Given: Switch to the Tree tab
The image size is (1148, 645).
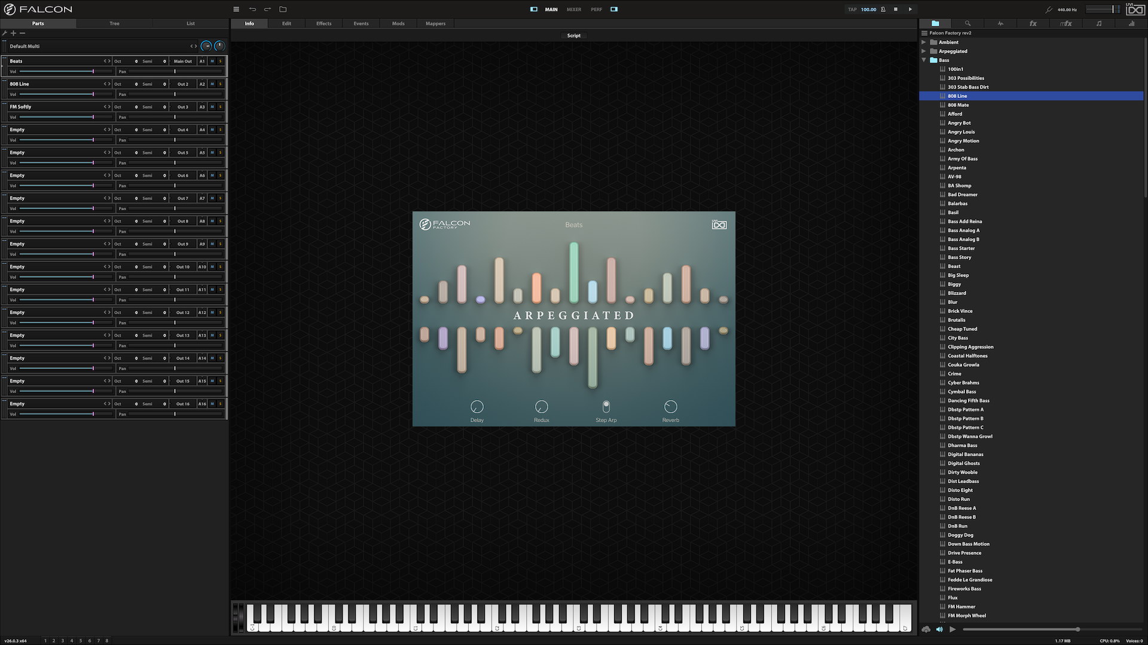Looking at the screenshot, I should click(114, 23).
